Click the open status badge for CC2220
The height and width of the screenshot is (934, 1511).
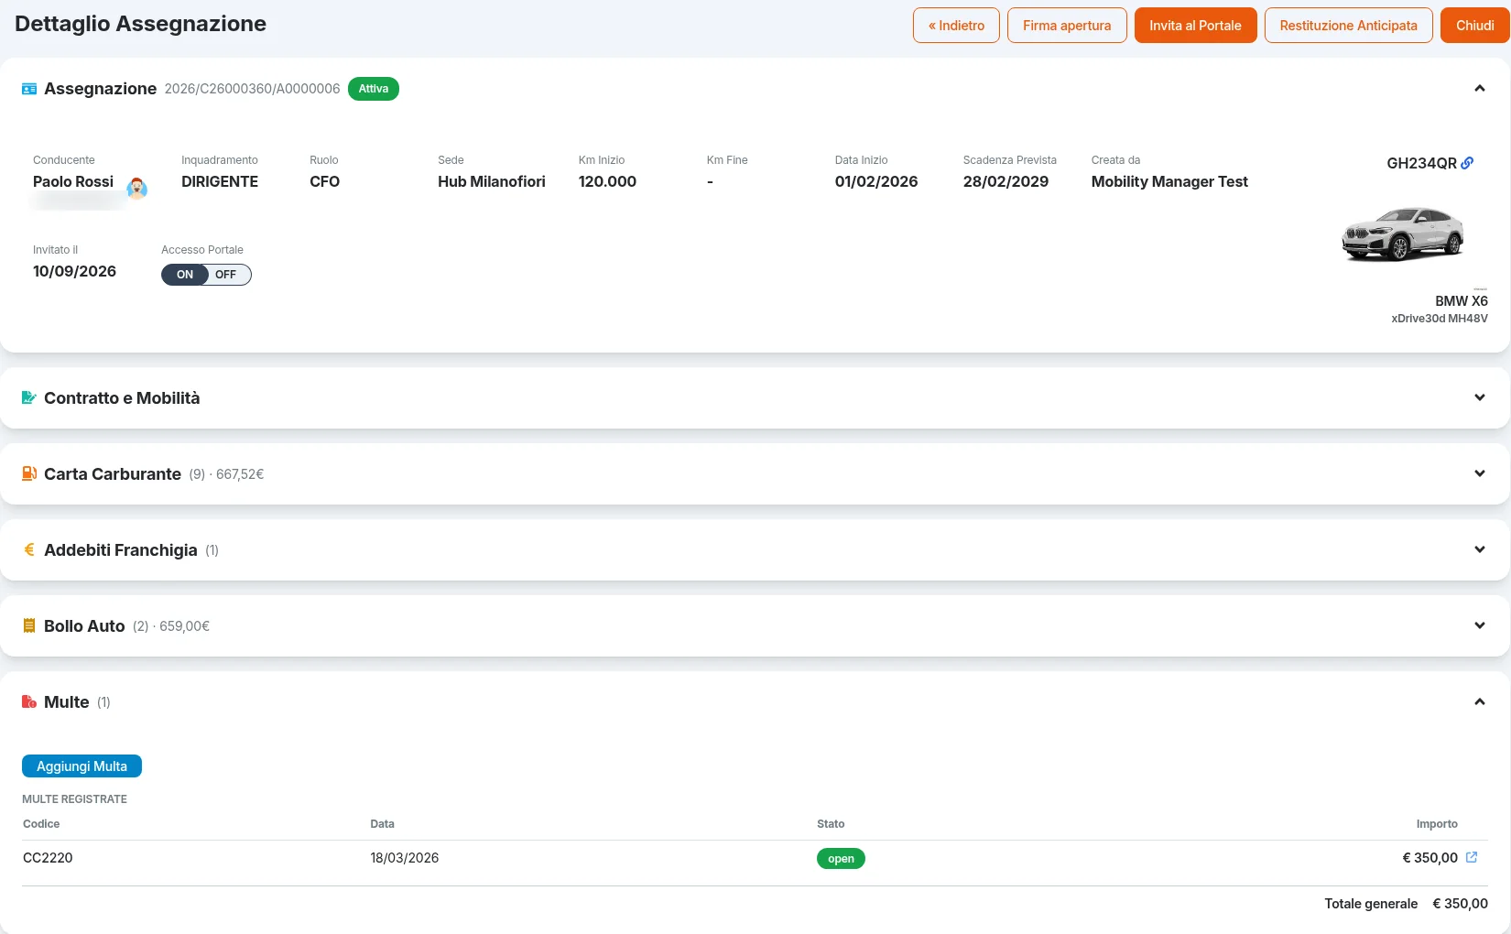[841, 858]
